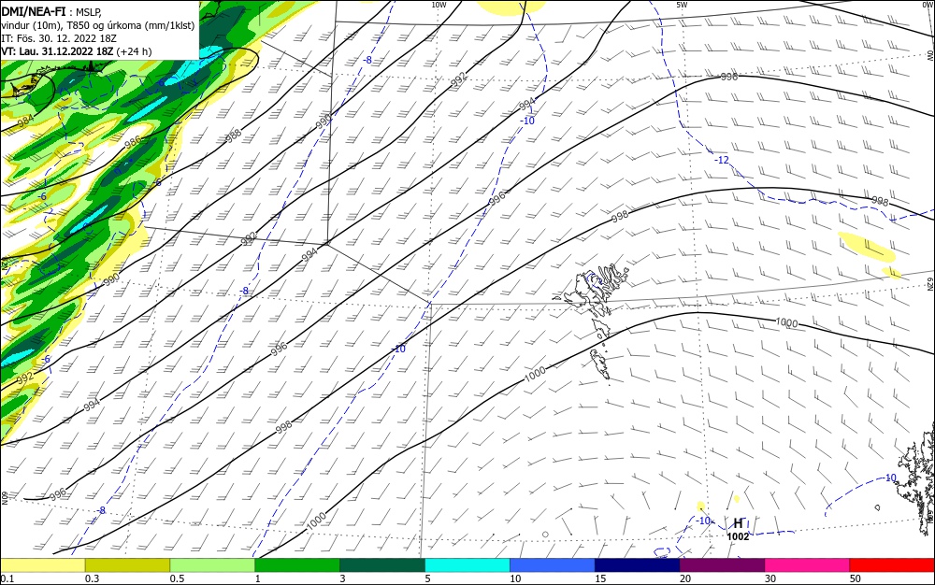Click the legend value 20
935x585 pixels.
click(685, 579)
